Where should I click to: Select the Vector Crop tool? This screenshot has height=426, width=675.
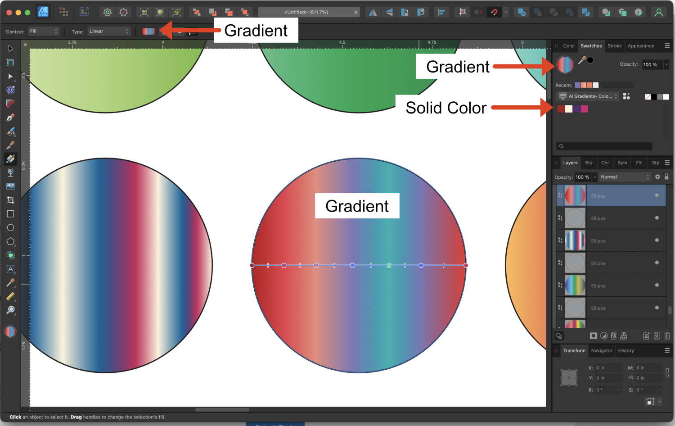(10, 200)
